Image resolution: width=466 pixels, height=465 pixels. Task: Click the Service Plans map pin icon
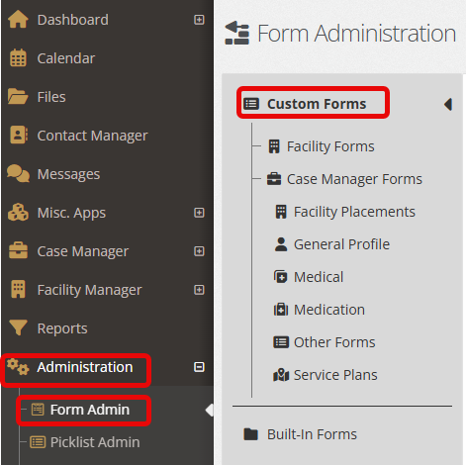[281, 375]
